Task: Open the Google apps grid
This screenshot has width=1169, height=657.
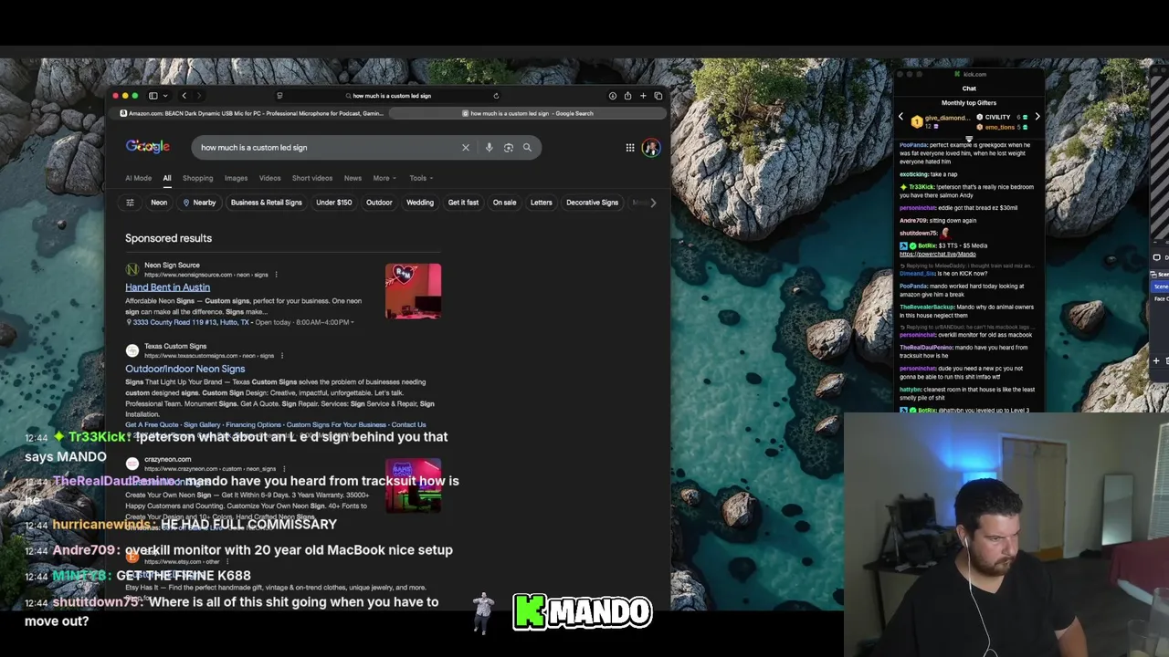Action: (x=629, y=147)
